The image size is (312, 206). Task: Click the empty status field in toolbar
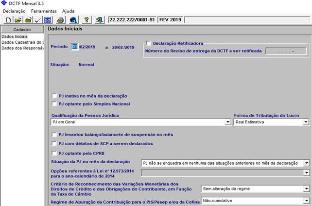coord(247,20)
